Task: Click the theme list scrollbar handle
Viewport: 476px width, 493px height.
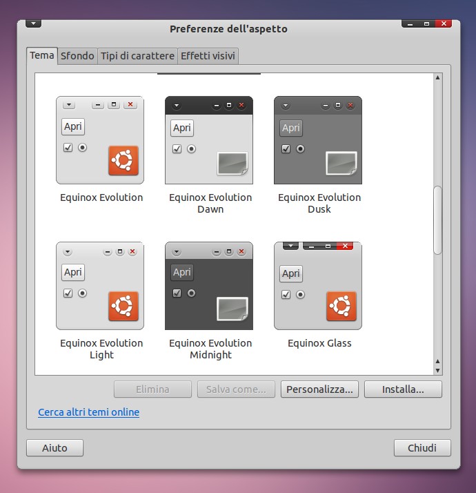Action: pos(437,220)
